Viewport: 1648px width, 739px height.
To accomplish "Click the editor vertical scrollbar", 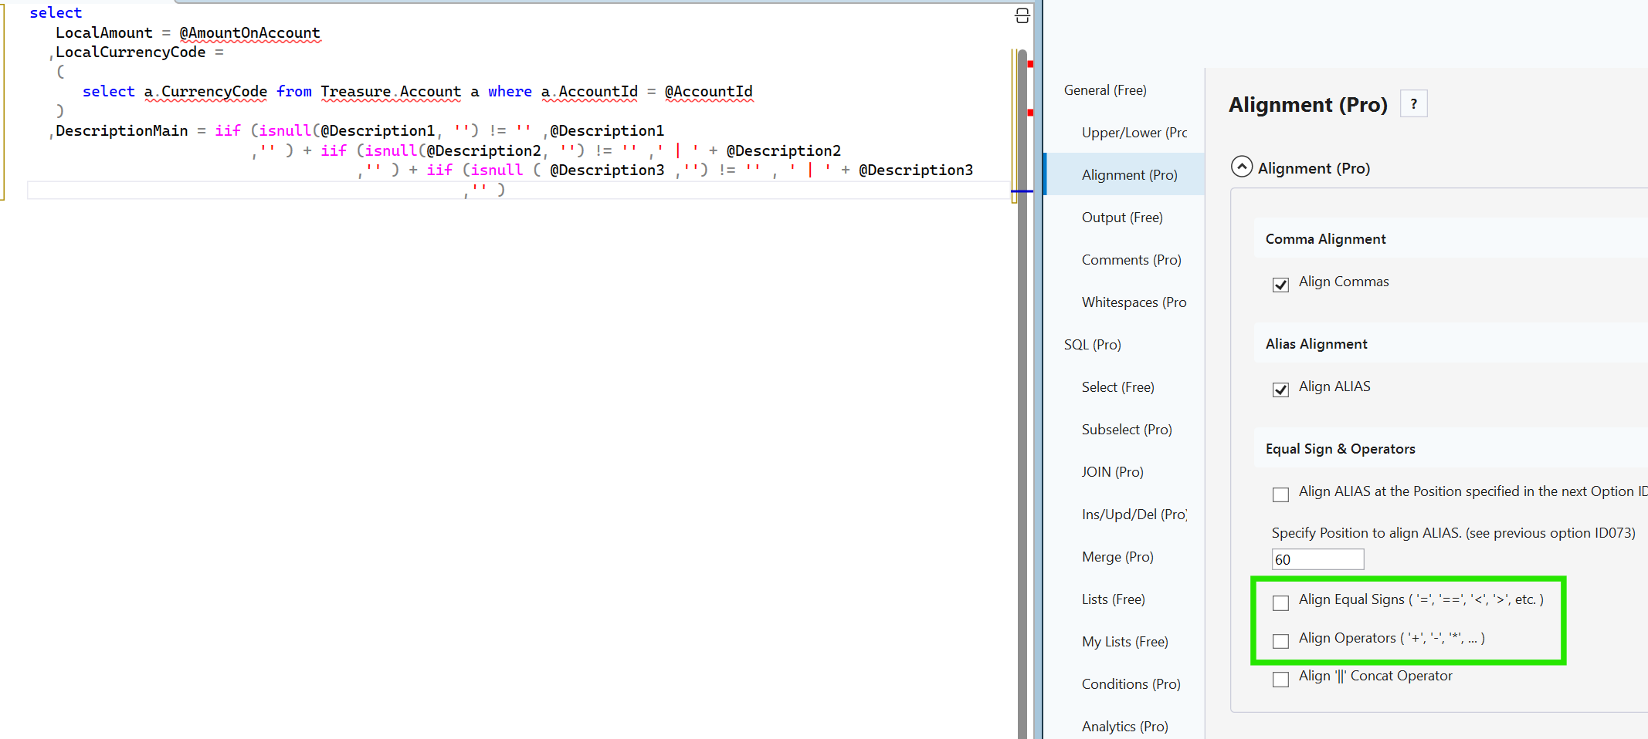I will click(1022, 386).
